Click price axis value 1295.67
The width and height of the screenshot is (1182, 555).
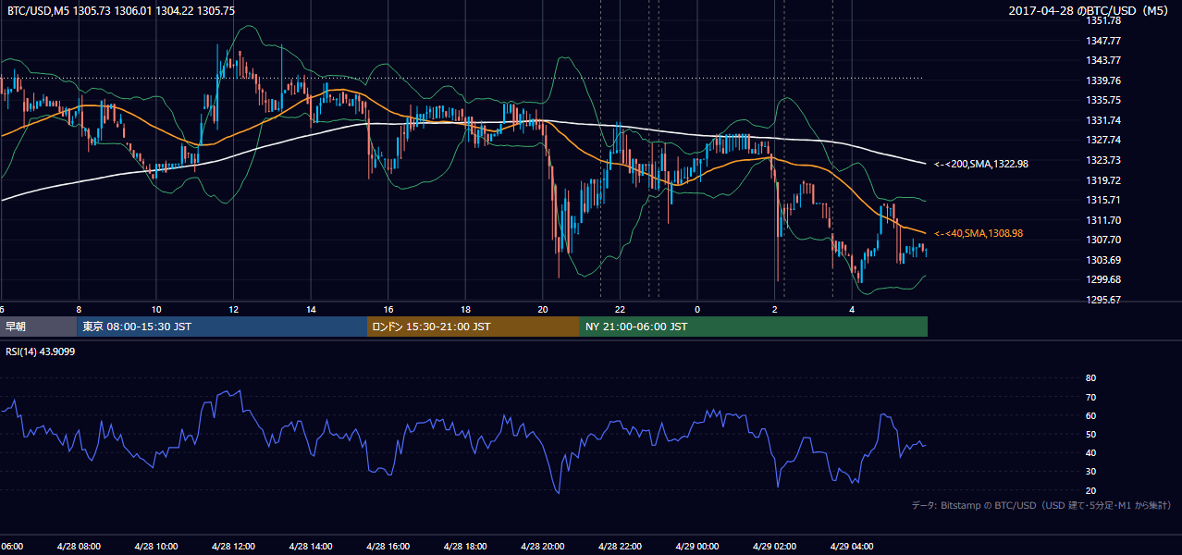tap(1103, 300)
